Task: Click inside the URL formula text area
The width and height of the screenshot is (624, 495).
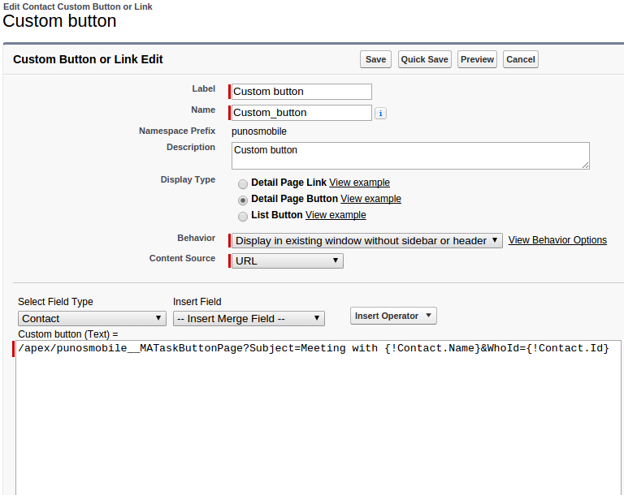Action: (x=318, y=417)
